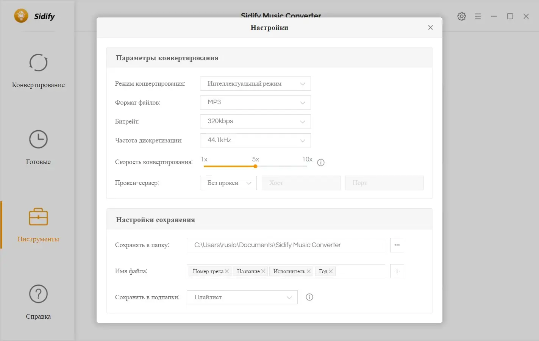This screenshot has height=341, width=539.
Task: Open the Плейлист subfolder dropdown
Action: pyautogui.click(x=242, y=297)
